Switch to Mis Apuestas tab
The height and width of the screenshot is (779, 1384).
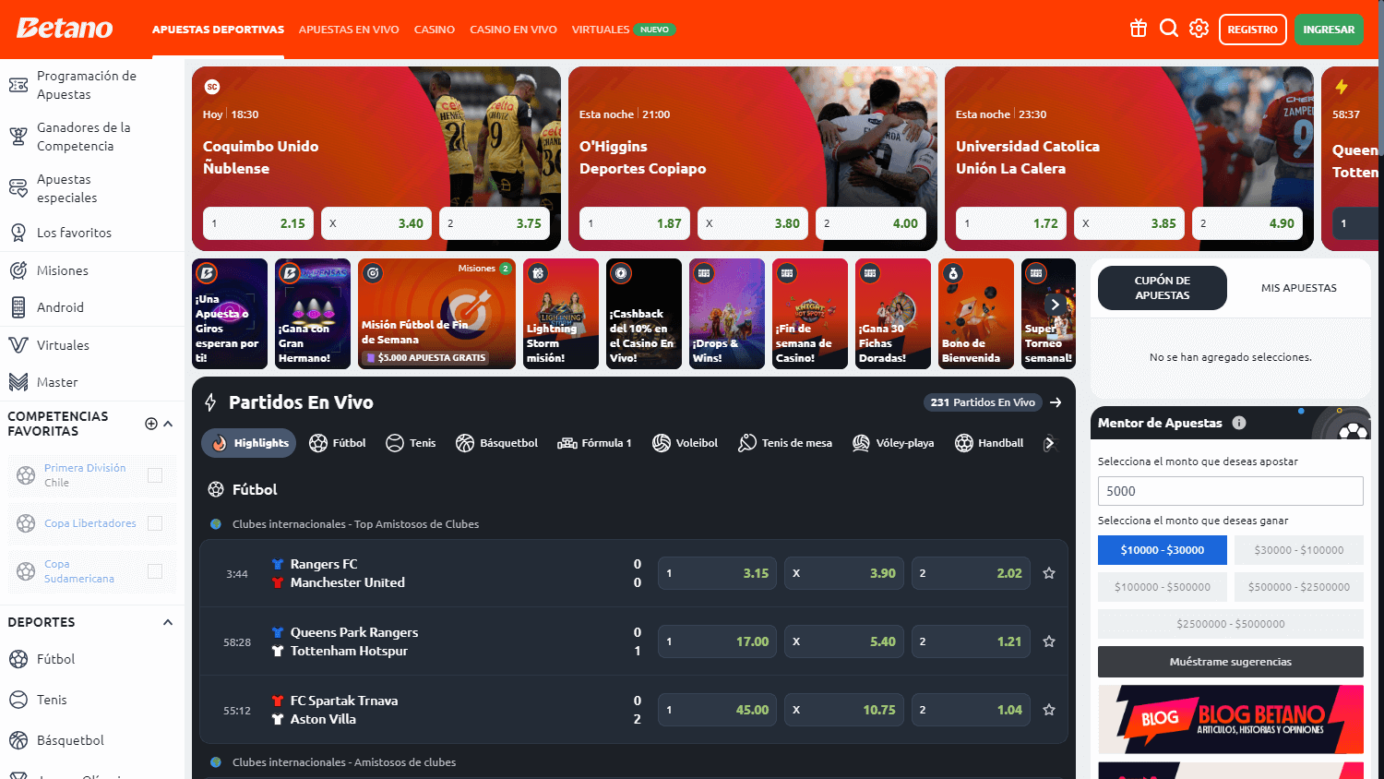[1299, 288]
